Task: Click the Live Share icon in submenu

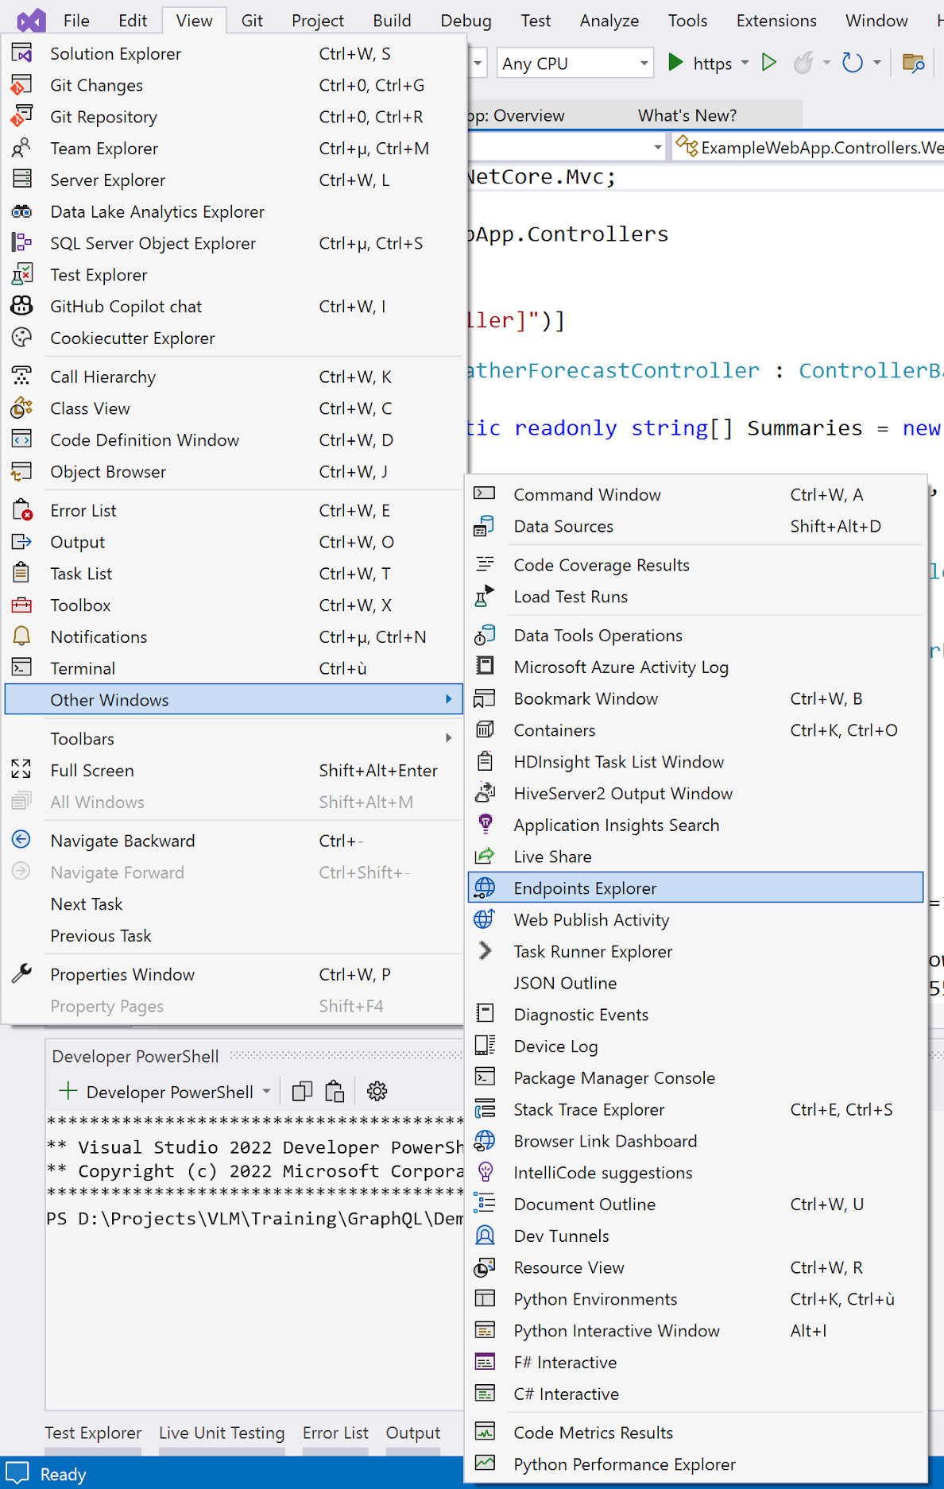Action: tap(485, 857)
